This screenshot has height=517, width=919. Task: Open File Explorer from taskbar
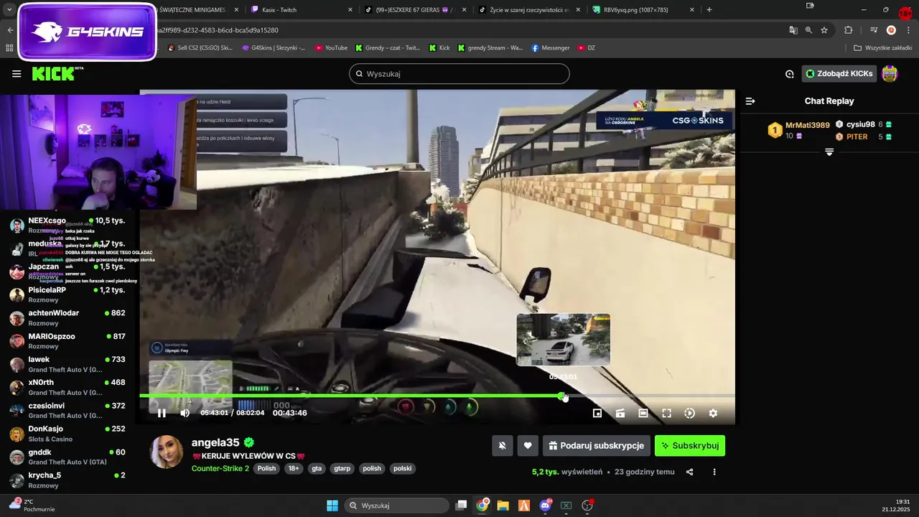coord(503,506)
